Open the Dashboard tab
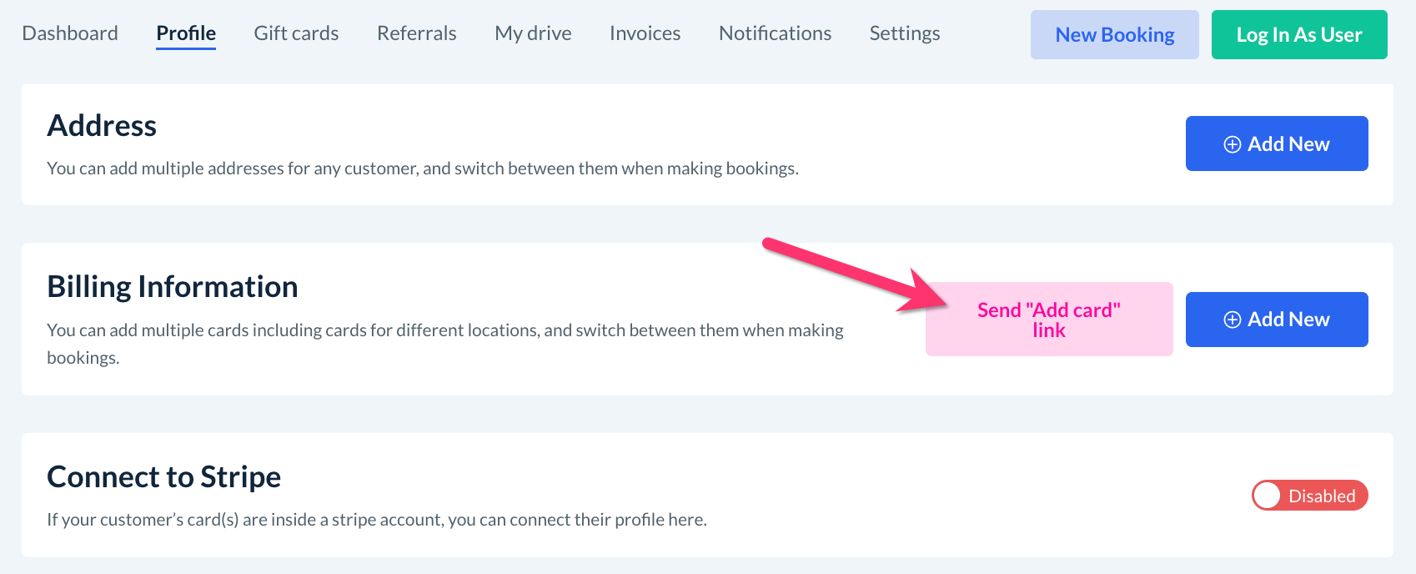 (70, 33)
